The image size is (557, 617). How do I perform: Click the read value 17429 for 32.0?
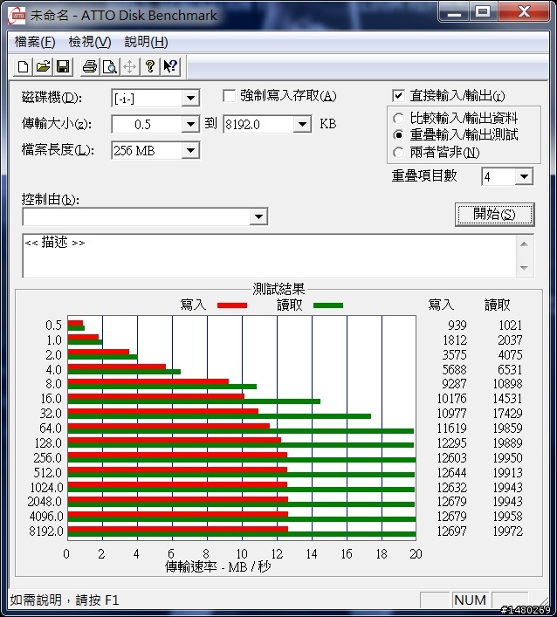[508, 413]
